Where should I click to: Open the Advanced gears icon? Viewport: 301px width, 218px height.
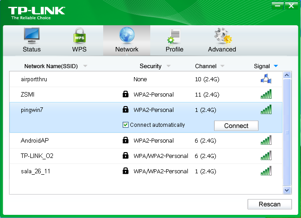[223, 36]
